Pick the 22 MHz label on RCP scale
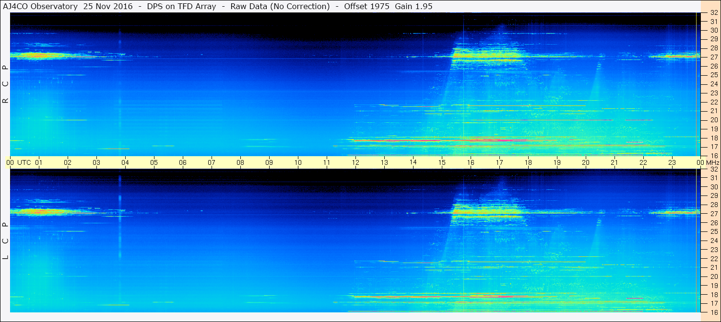Screen dimensions: 721x322 (713, 102)
